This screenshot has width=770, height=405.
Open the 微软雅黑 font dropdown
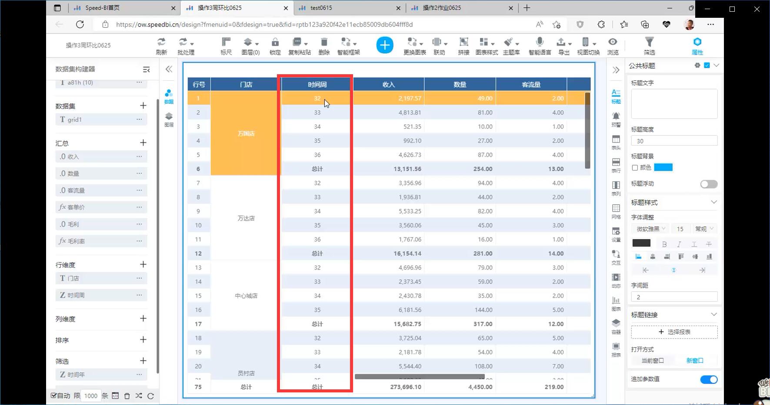[650, 229]
